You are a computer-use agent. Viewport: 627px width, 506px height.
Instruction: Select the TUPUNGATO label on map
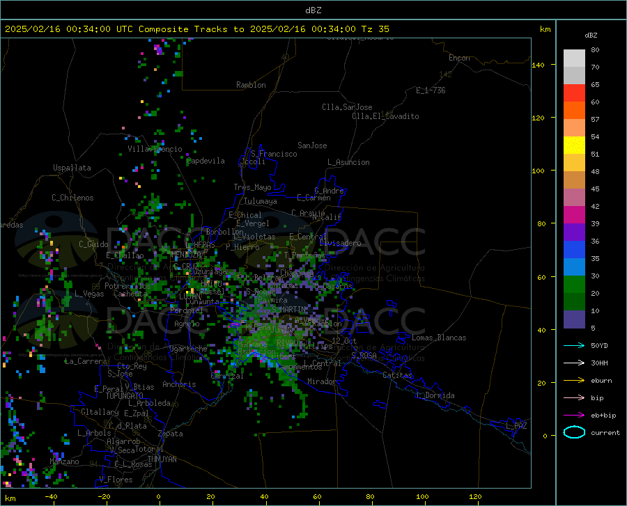point(125,396)
